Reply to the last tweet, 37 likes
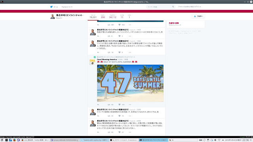 98,132
